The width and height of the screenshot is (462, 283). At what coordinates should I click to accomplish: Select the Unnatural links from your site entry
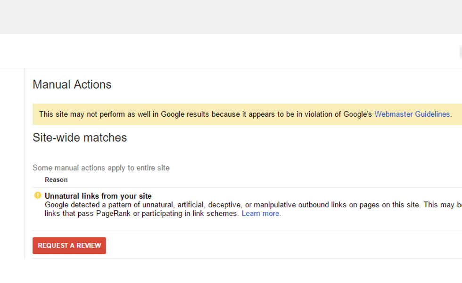tap(98, 196)
